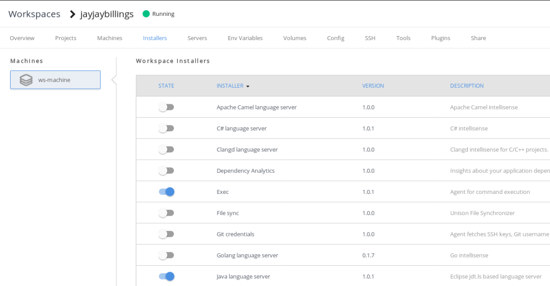
Task: Click the sort arrow next to INSTALLER
Action: (248, 86)
